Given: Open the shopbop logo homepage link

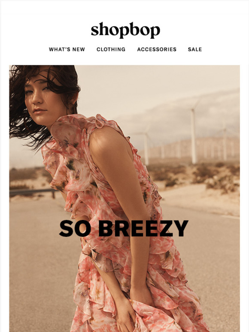Looking at the screenshot, I should (125, 30).
